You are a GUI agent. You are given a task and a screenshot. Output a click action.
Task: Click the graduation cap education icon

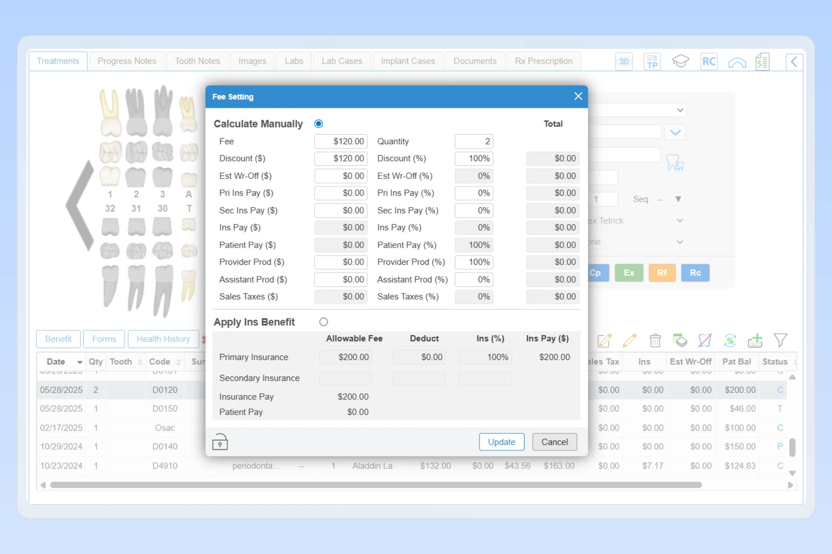[x=680, y=61]
